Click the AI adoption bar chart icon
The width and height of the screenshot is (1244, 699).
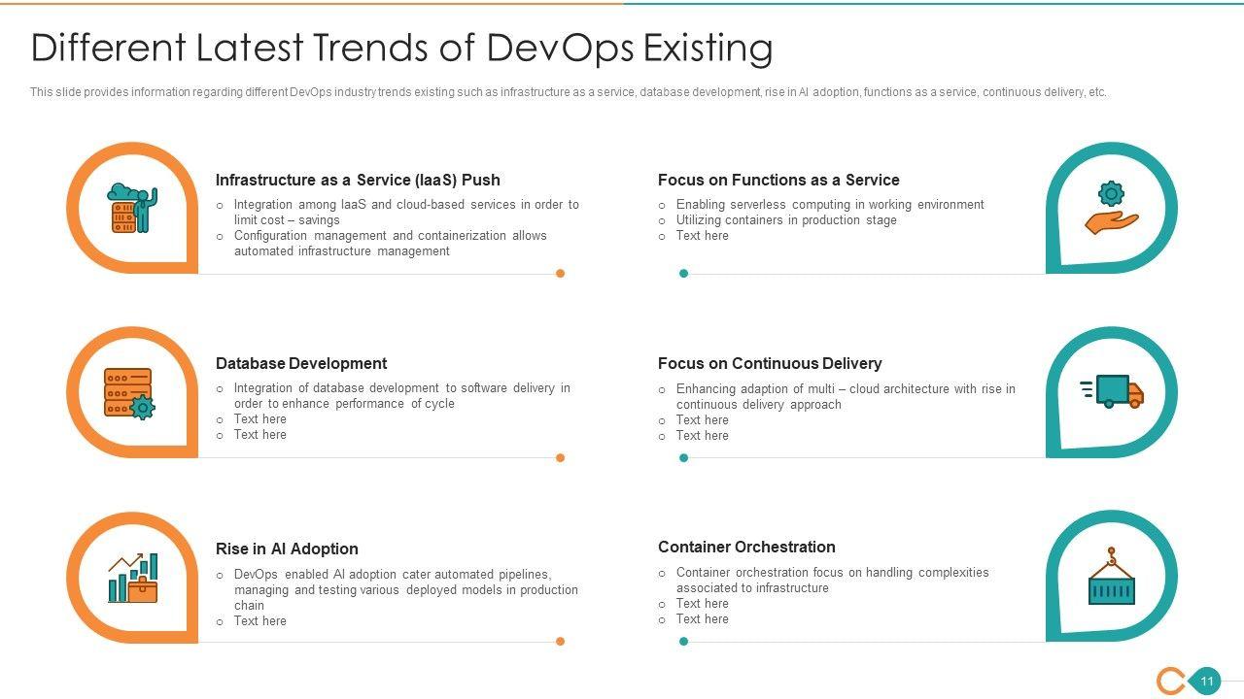pos(132,578)
